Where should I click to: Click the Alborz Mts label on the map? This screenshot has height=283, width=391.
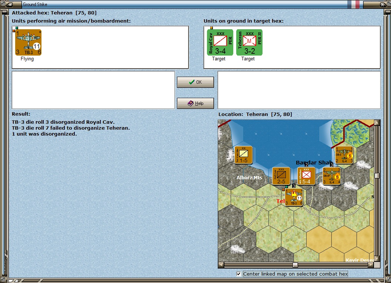249,178
